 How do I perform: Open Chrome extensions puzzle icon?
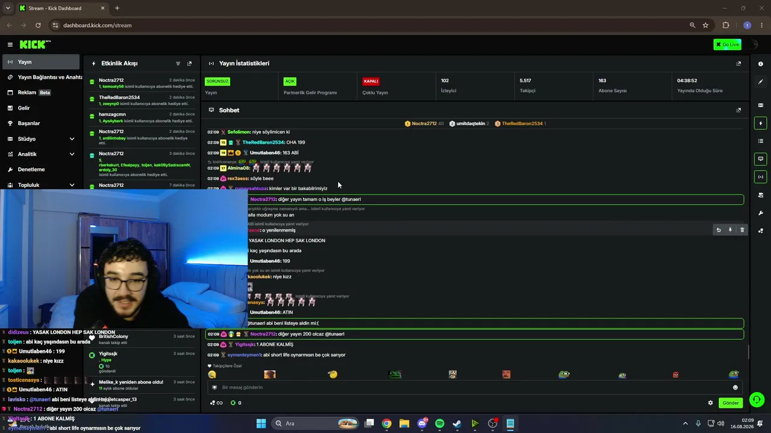(x=725, y=25)
